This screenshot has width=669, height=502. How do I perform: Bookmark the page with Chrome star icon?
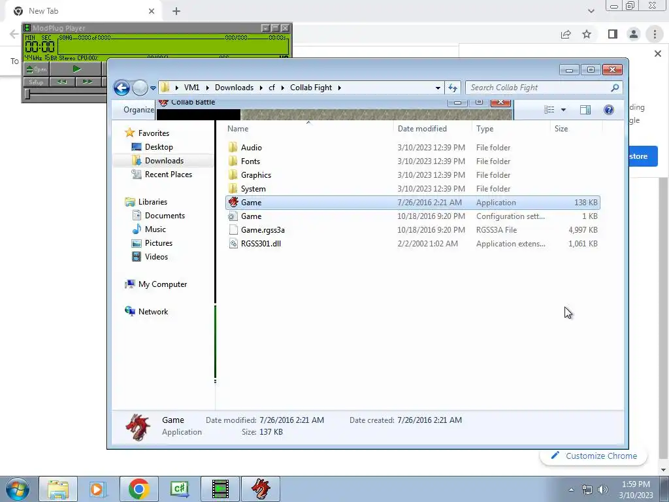pyautogui.click(x=587, y=34)
